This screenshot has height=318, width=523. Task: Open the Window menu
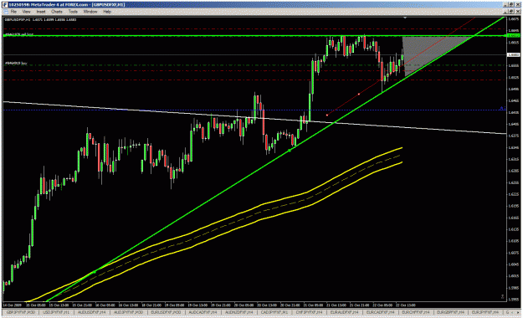click(x=90, y=12)
